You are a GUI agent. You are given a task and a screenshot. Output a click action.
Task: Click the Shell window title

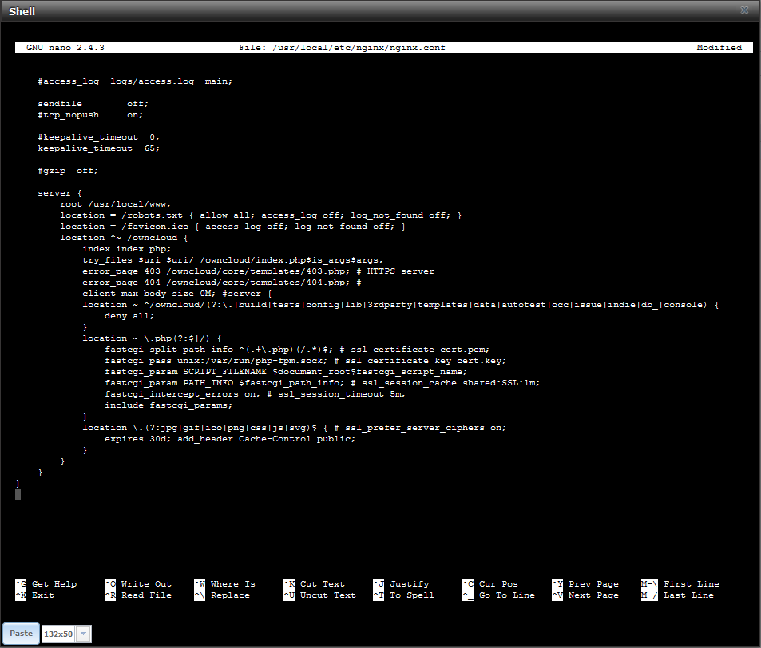[x=22, y=11]
